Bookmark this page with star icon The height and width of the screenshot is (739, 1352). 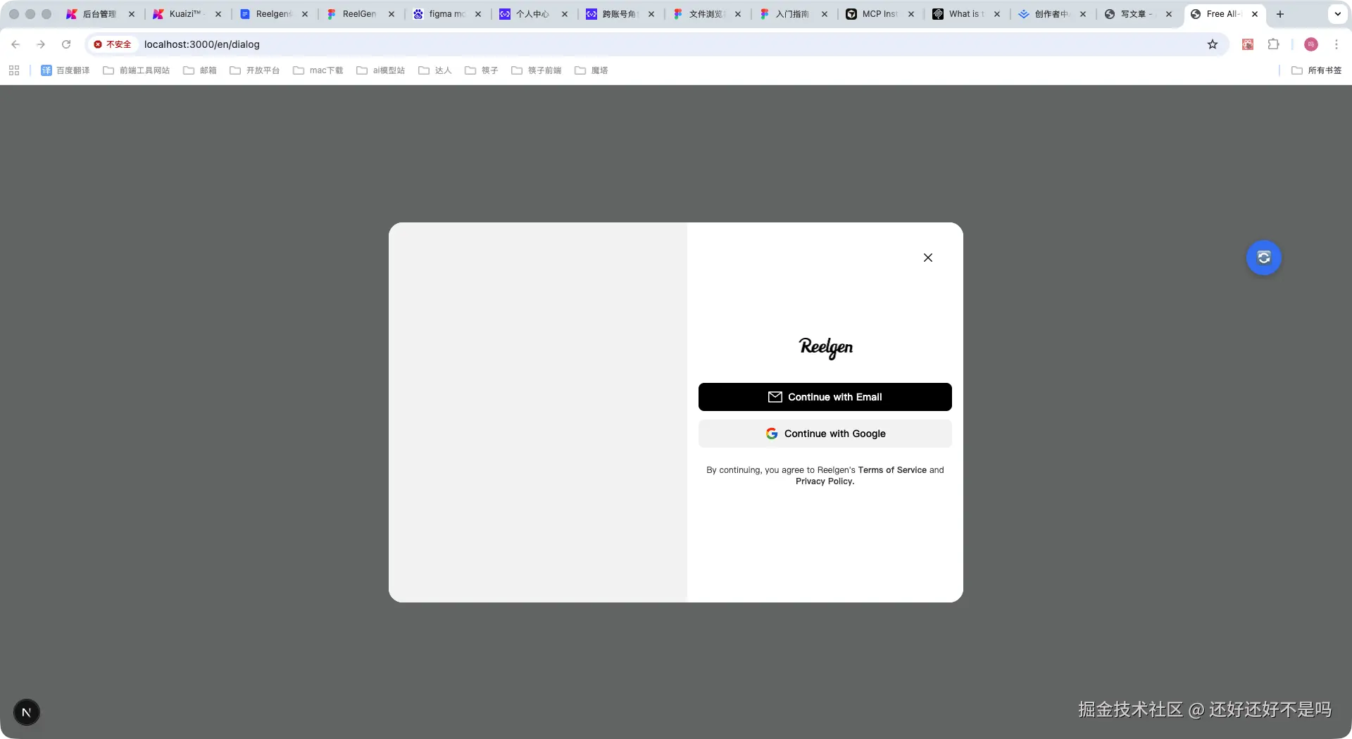1213,44
